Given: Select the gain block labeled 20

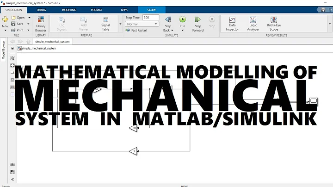Looking at the screenshot, I should tap(133, 128).
